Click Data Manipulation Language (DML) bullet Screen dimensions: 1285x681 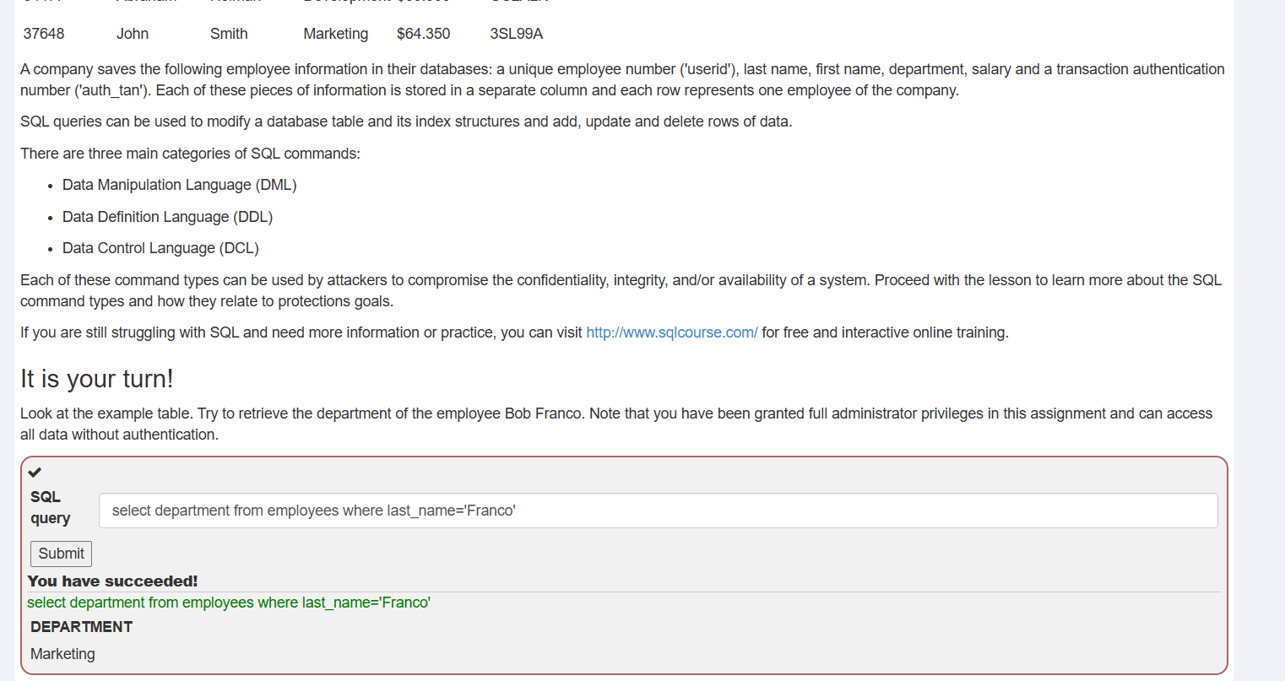[x=180, y=185]
